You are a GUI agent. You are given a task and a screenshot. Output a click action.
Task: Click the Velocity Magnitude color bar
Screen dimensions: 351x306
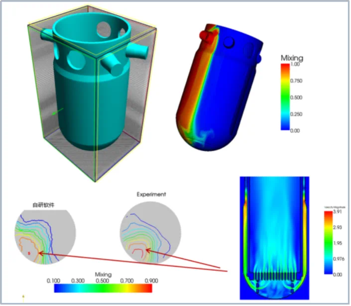pyautogui.click(x=329, y=243)
